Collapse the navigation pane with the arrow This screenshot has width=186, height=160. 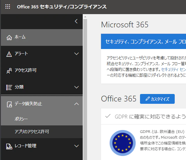click(x=76, y=21)
